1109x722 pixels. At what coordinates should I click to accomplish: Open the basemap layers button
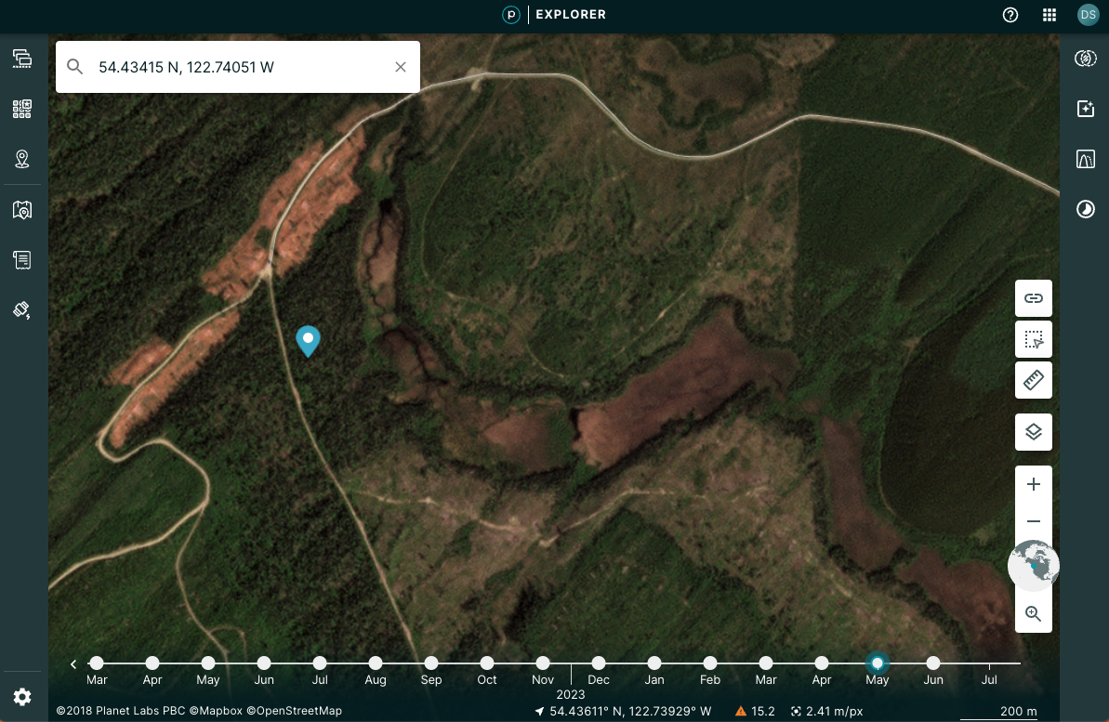(1034, 431)
